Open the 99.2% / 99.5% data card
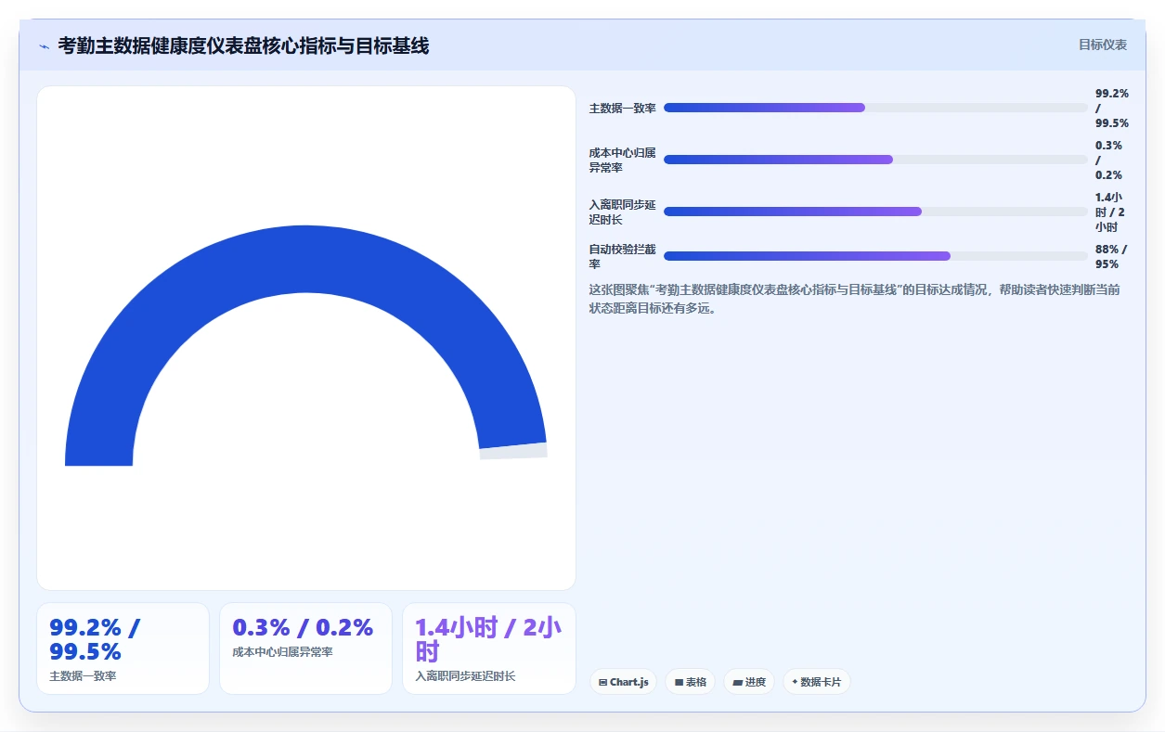This screenshot has height=732, width=1165. coord(123,649)
